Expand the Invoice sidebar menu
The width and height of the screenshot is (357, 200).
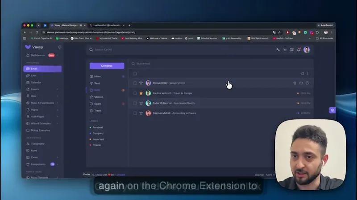tap(42, 89)
